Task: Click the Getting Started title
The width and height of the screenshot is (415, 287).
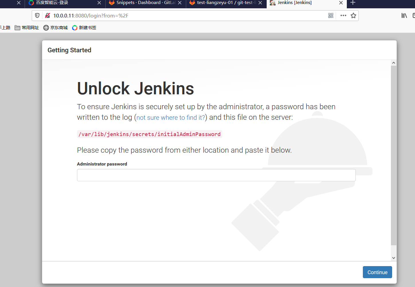Action: 69,50
